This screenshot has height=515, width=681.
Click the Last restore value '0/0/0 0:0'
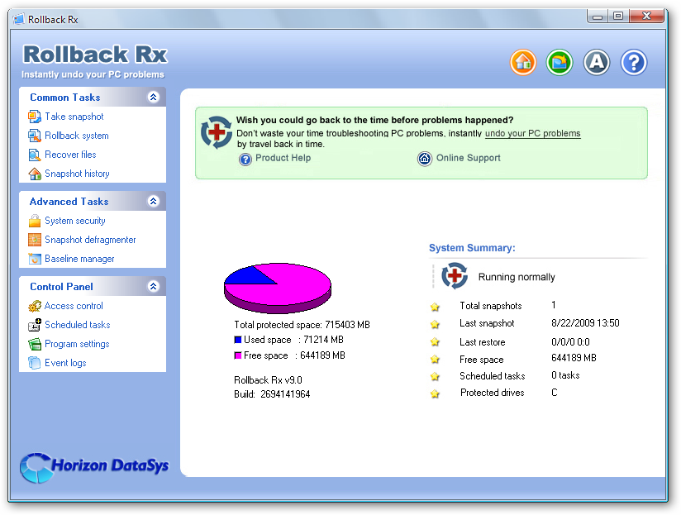pyautogui.click(x=570, y=342)
